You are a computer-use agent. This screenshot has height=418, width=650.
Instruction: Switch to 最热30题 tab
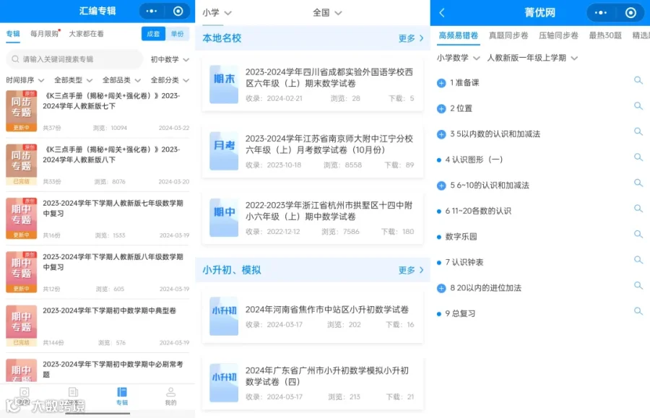click(605, 35)
